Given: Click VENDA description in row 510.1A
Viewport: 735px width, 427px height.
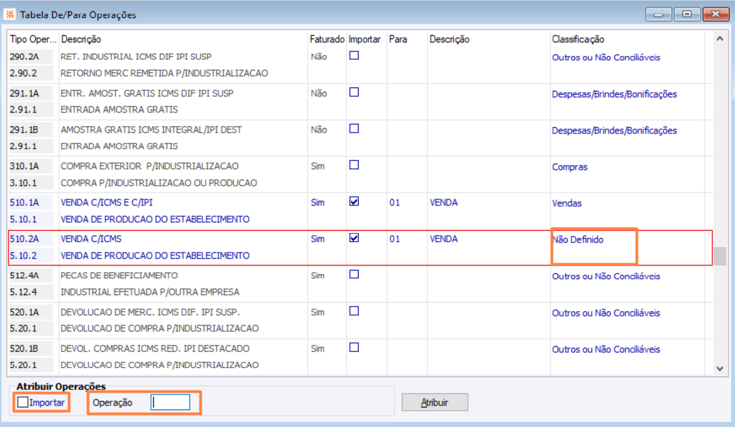Looking at the screenshot, I should click(x=444, y=203).
